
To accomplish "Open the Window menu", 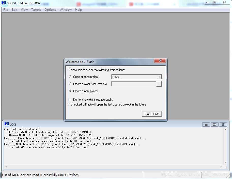I will [x=66, y=10].
